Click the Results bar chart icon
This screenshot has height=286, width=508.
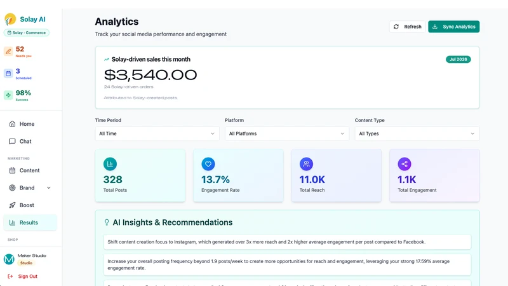(12, 222)
